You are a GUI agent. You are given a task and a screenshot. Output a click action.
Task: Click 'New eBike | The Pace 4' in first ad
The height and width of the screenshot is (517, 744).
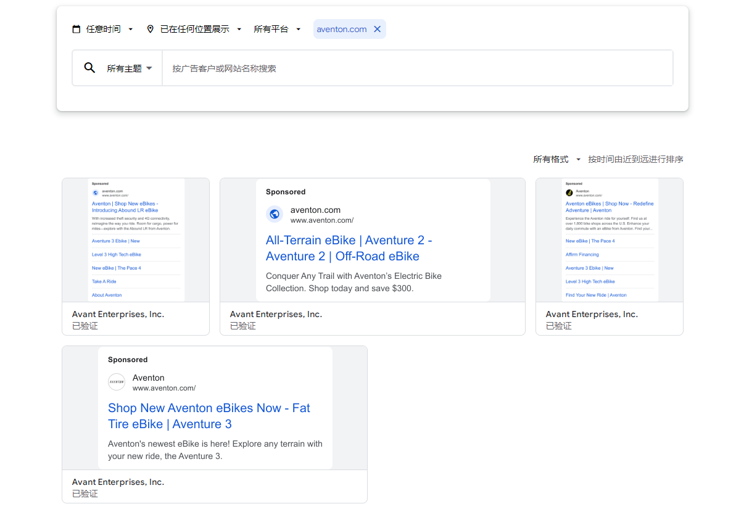(117, 268)
